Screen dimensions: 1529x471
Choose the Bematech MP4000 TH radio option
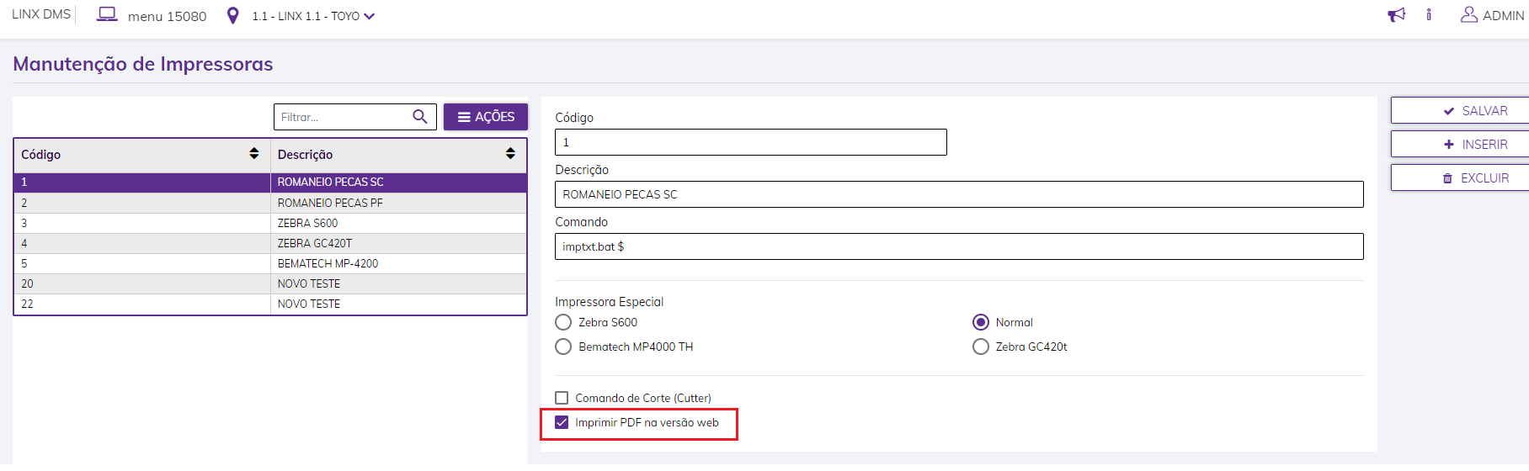563,347
